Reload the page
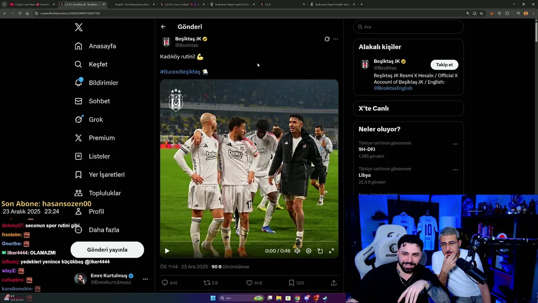The width and height of the screenshot is (538, 303). coord(20,13)
